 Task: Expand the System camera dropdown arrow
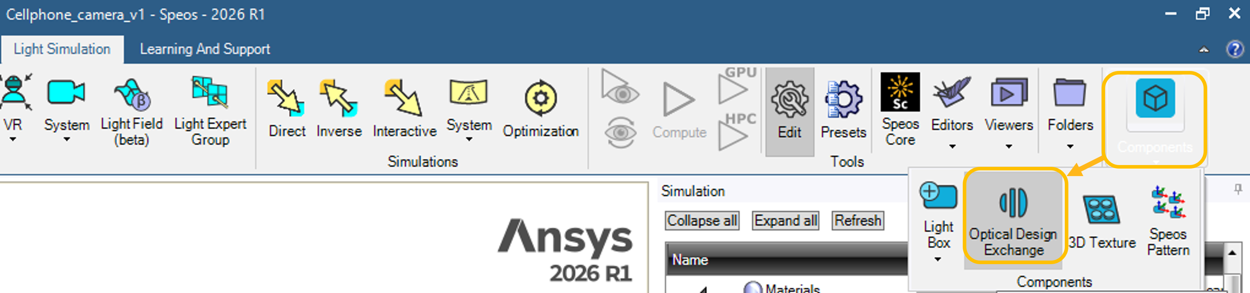pos(66,140)
